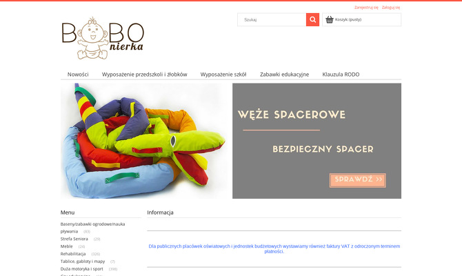Click the magnifying glass search button

(312, 20)
